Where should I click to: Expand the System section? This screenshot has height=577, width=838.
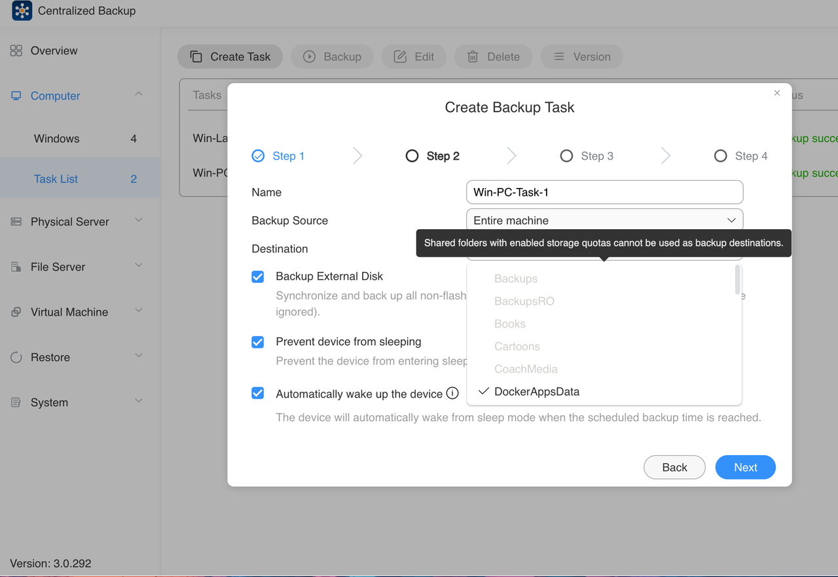tap(139, 401)
